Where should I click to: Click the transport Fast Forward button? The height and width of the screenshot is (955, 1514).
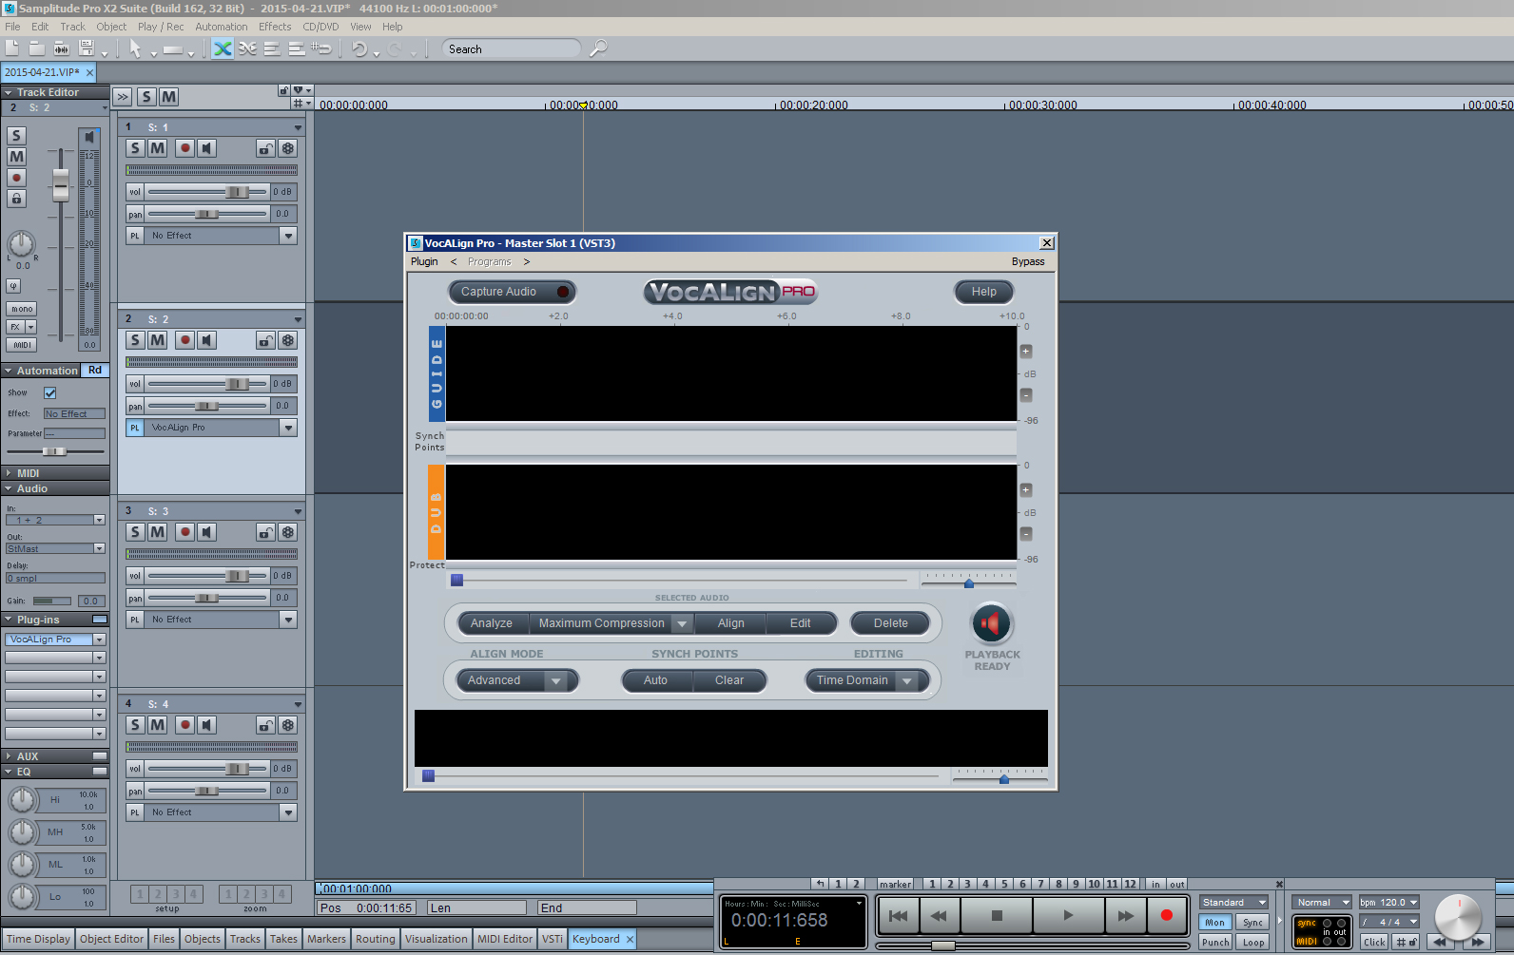point(1125,916)
